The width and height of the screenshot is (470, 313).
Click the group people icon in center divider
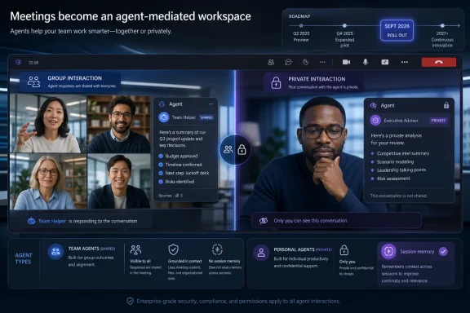228,149
